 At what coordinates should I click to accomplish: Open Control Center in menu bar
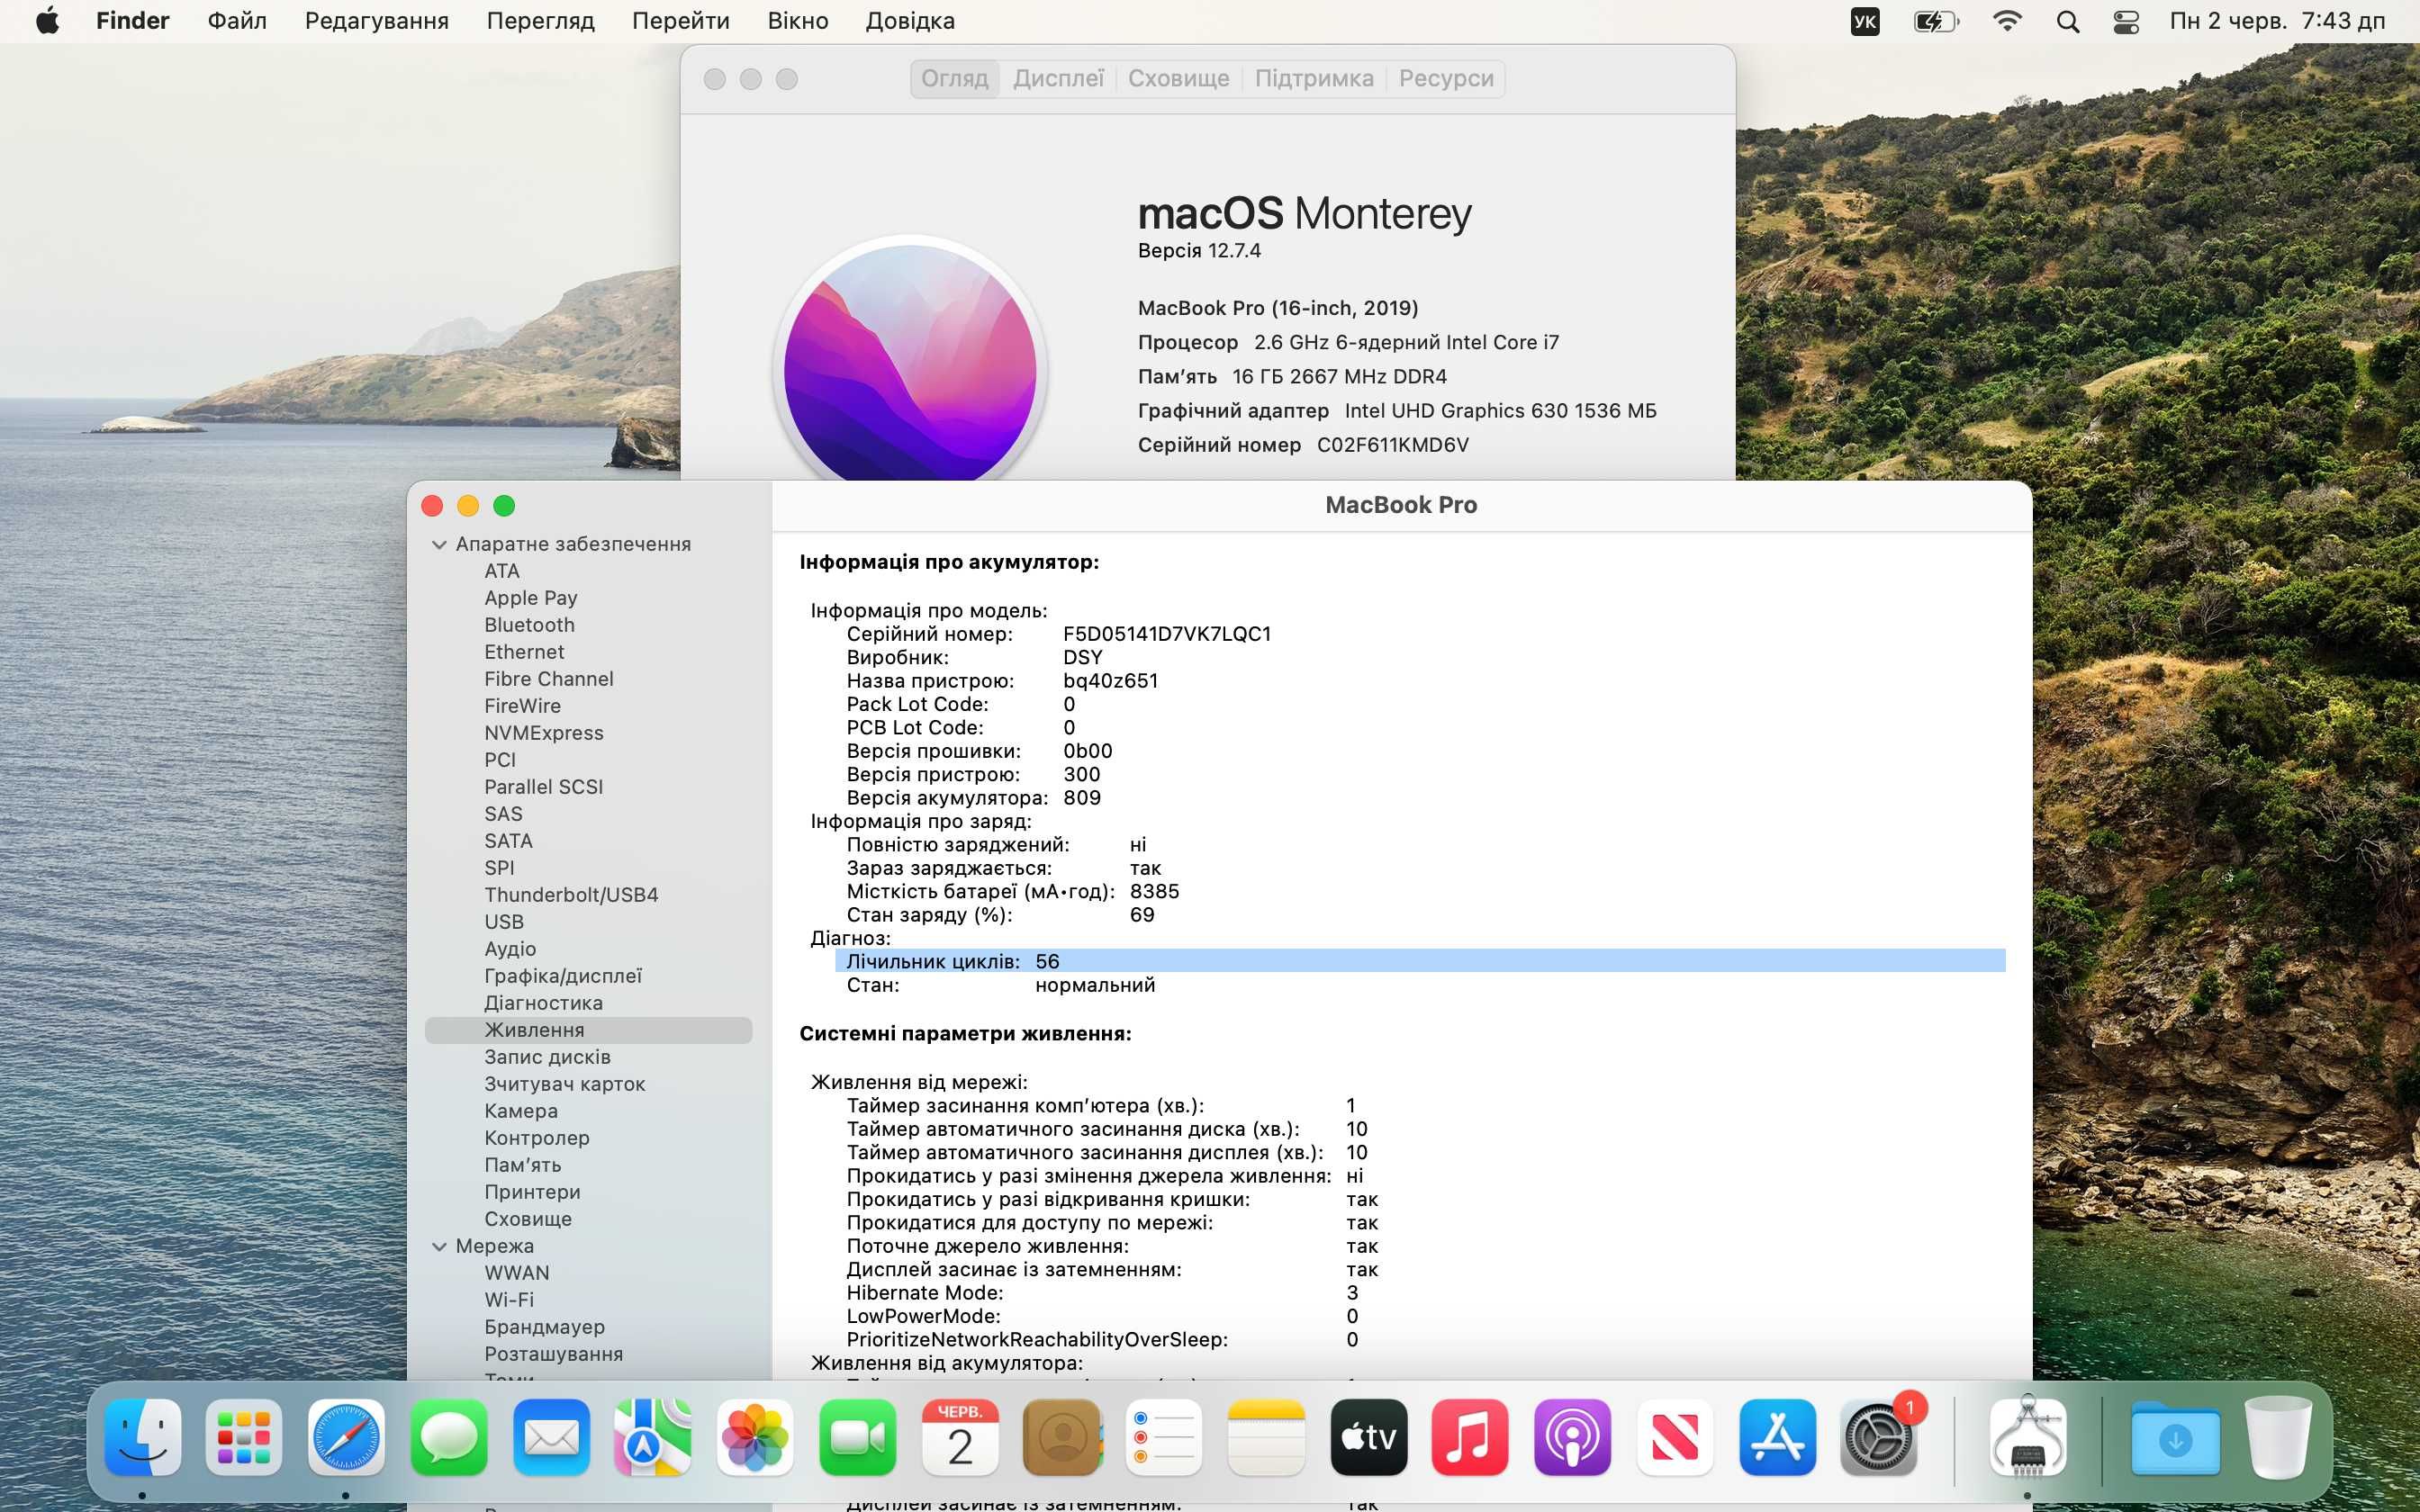2126,21
